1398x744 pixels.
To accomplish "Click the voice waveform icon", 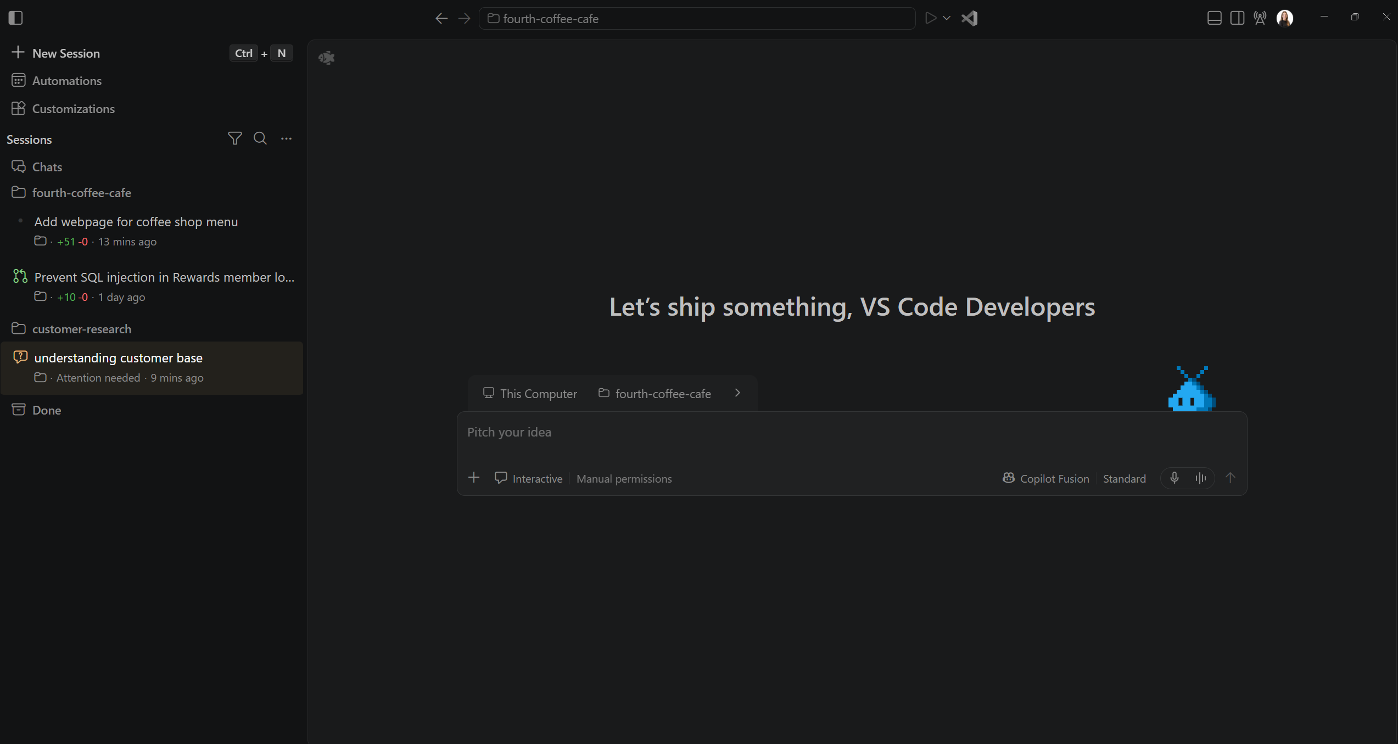I will tap(1201, 478).
